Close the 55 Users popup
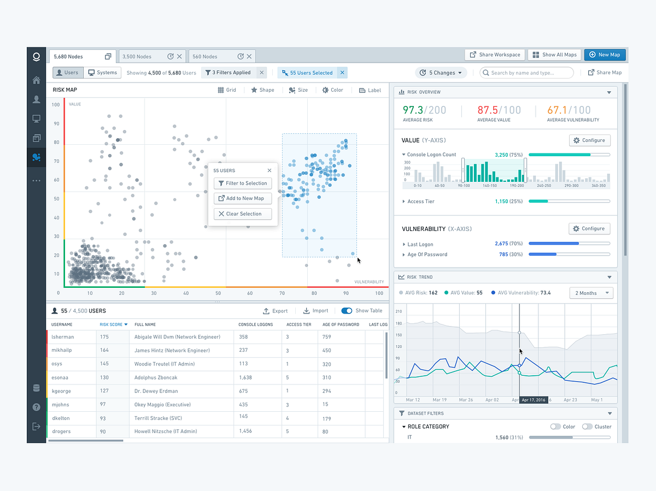 [x=270, y=170]
